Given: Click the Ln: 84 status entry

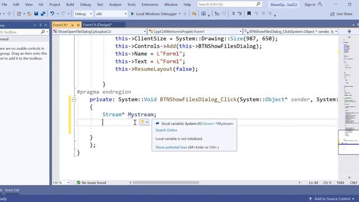Looking at the screenshot, I should (x=313, y=182).
